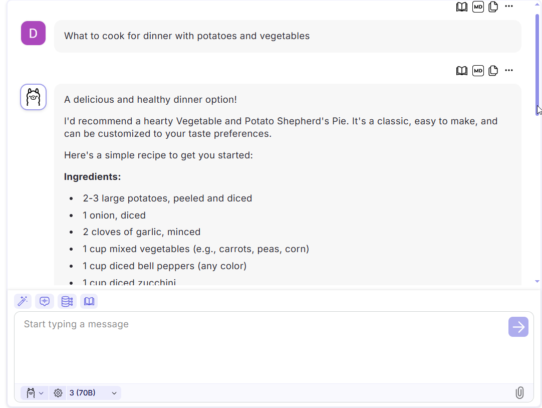Image resolution: width=542 pixels, height=408 pixels.
Task: Click the book icon above assistant reply
Action: coord(461,71)
